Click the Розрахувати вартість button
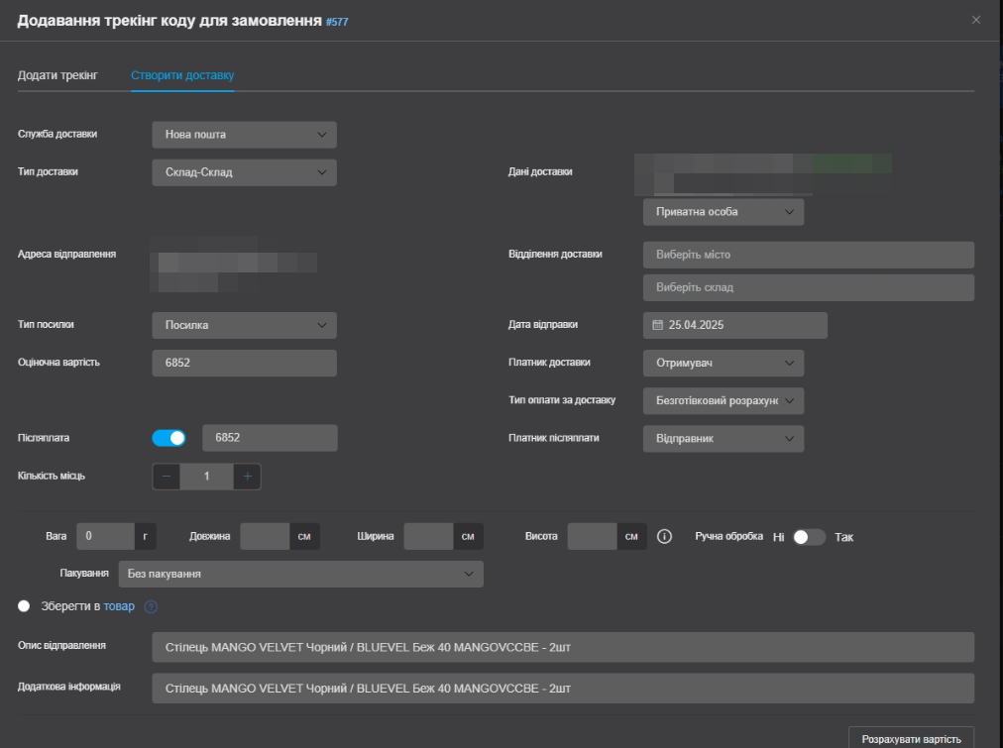1003x748 pixels. [x=911, y=738]
